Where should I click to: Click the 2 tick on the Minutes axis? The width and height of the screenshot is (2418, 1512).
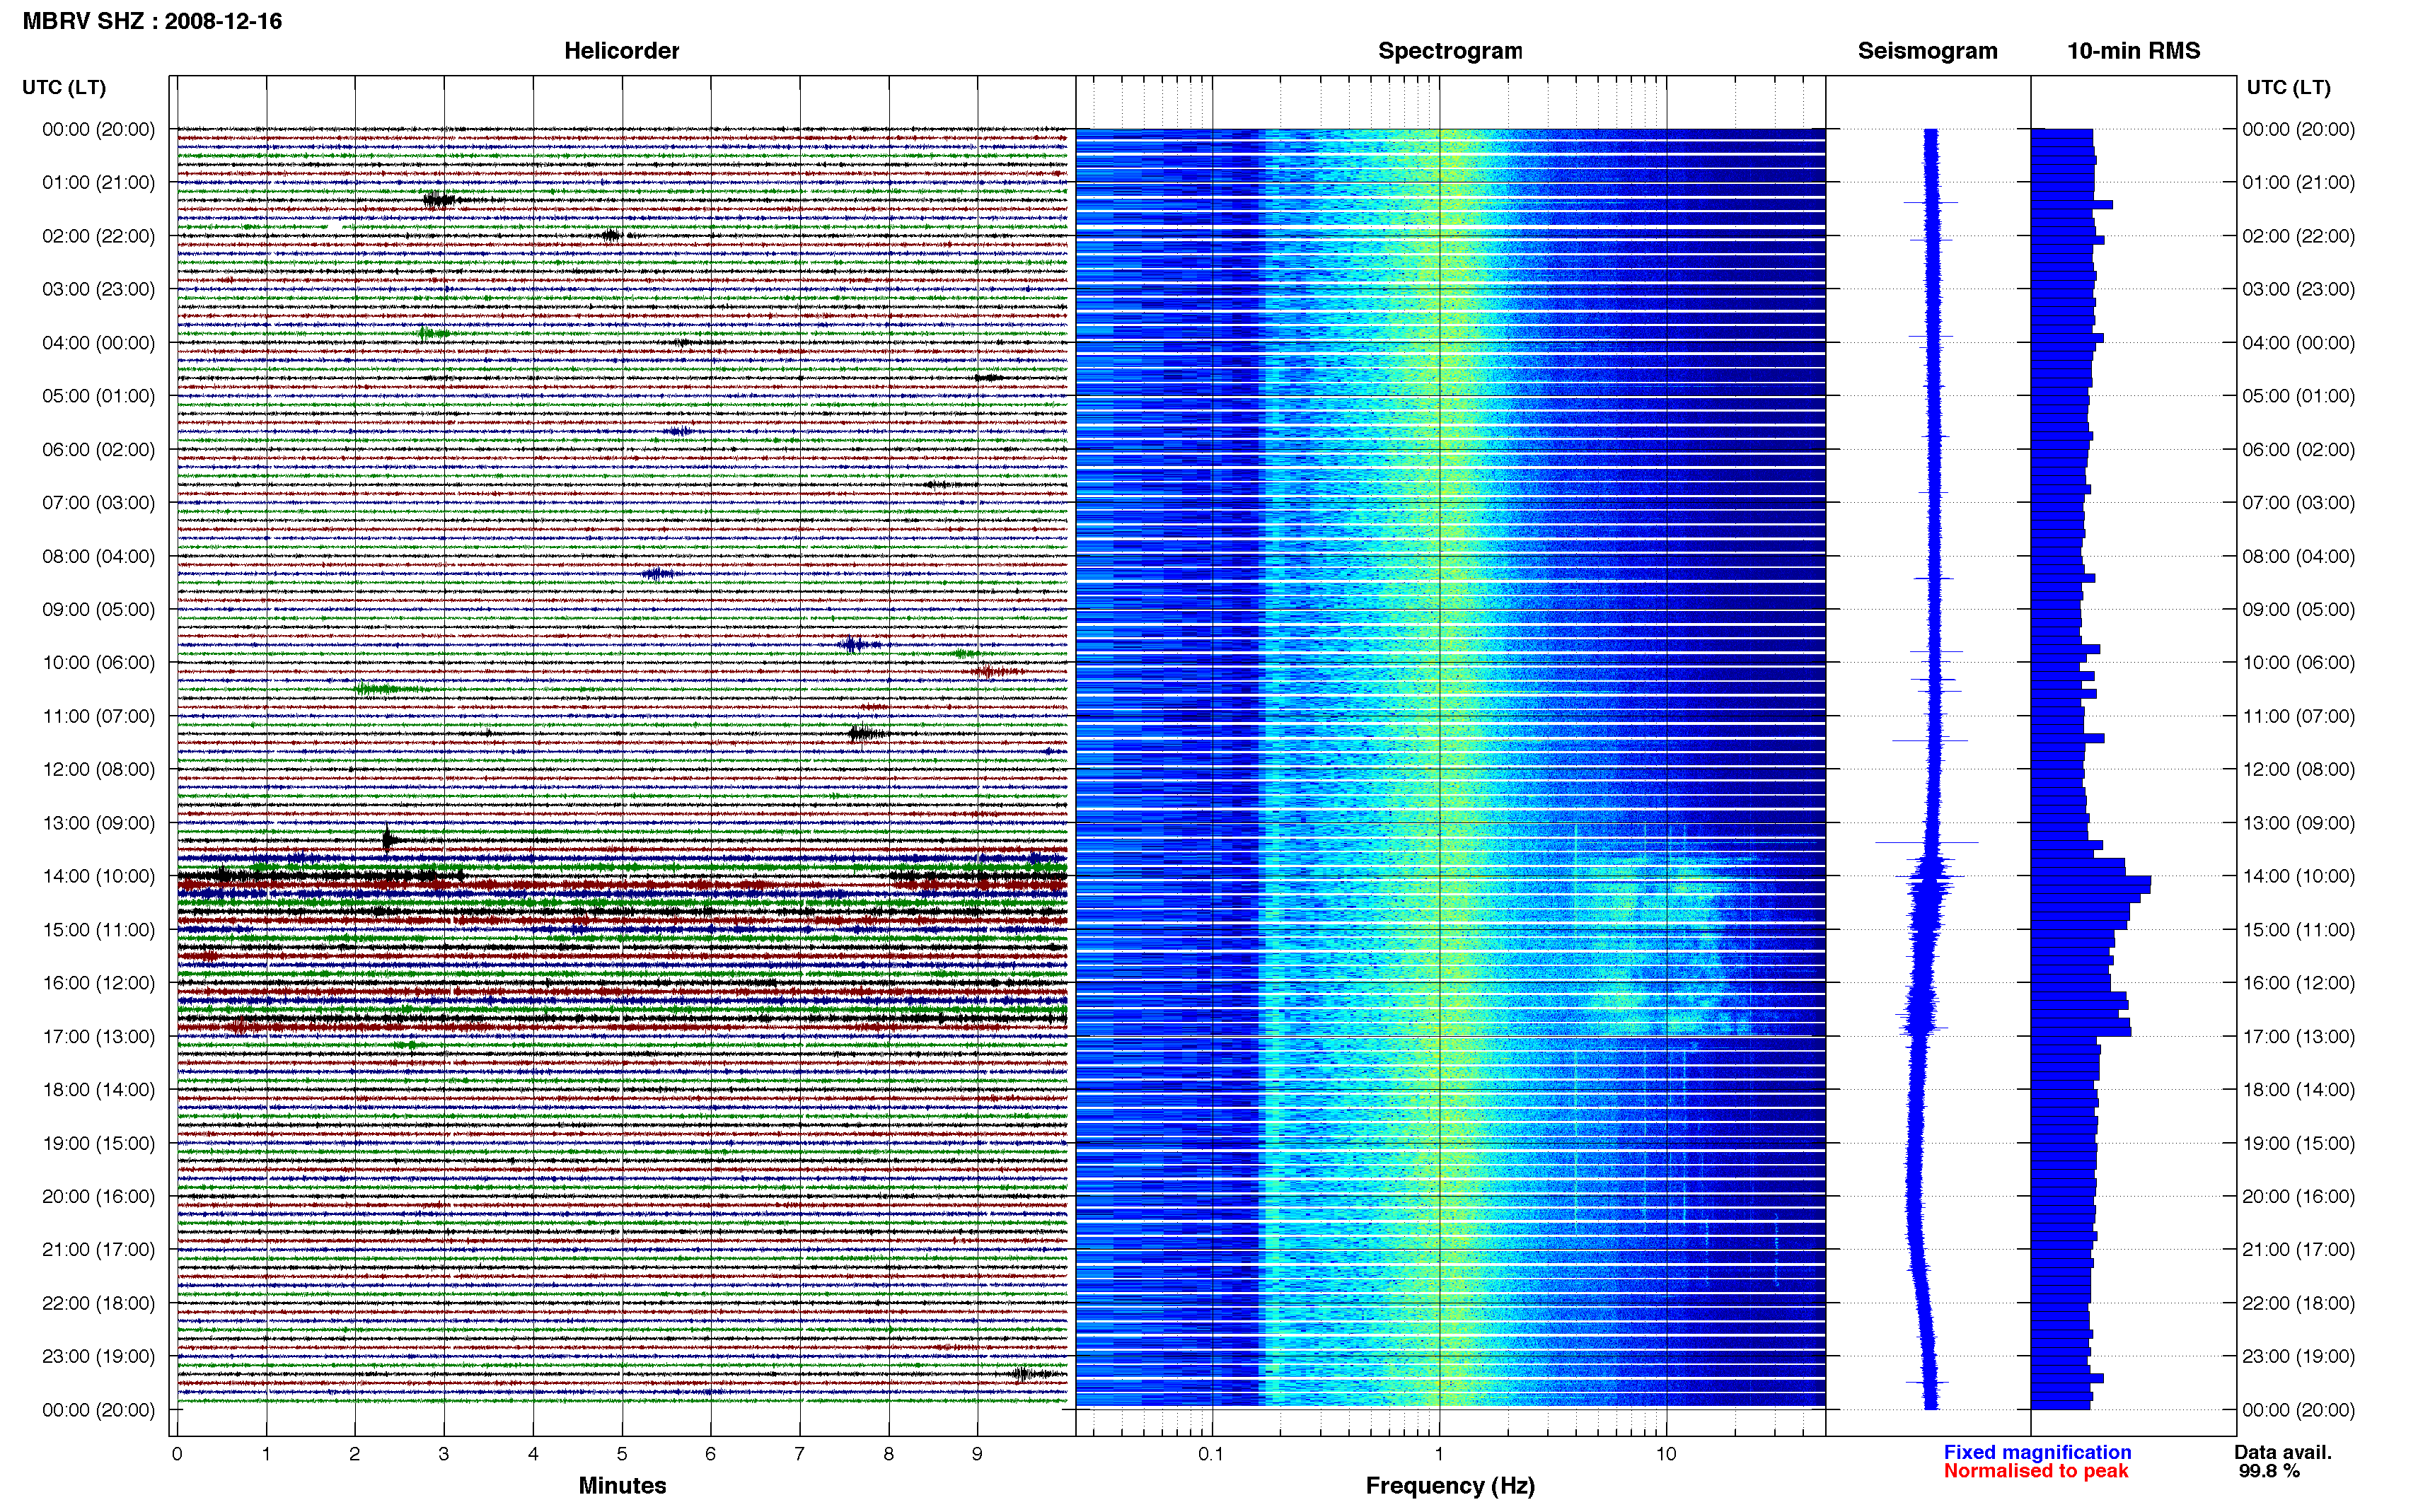[x=355, y=1454]
